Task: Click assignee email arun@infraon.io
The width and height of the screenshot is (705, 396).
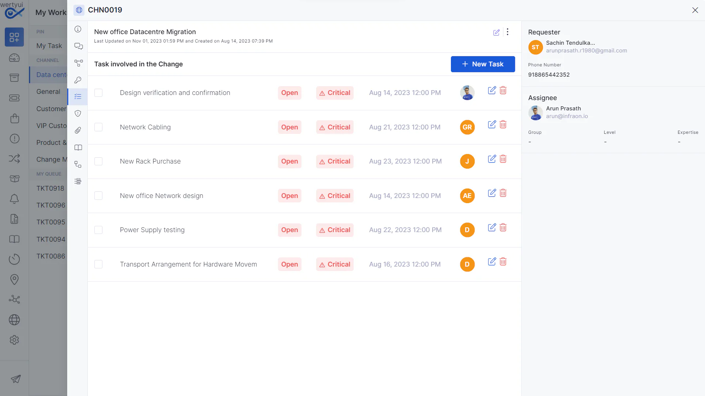Action: coord(567,116)
